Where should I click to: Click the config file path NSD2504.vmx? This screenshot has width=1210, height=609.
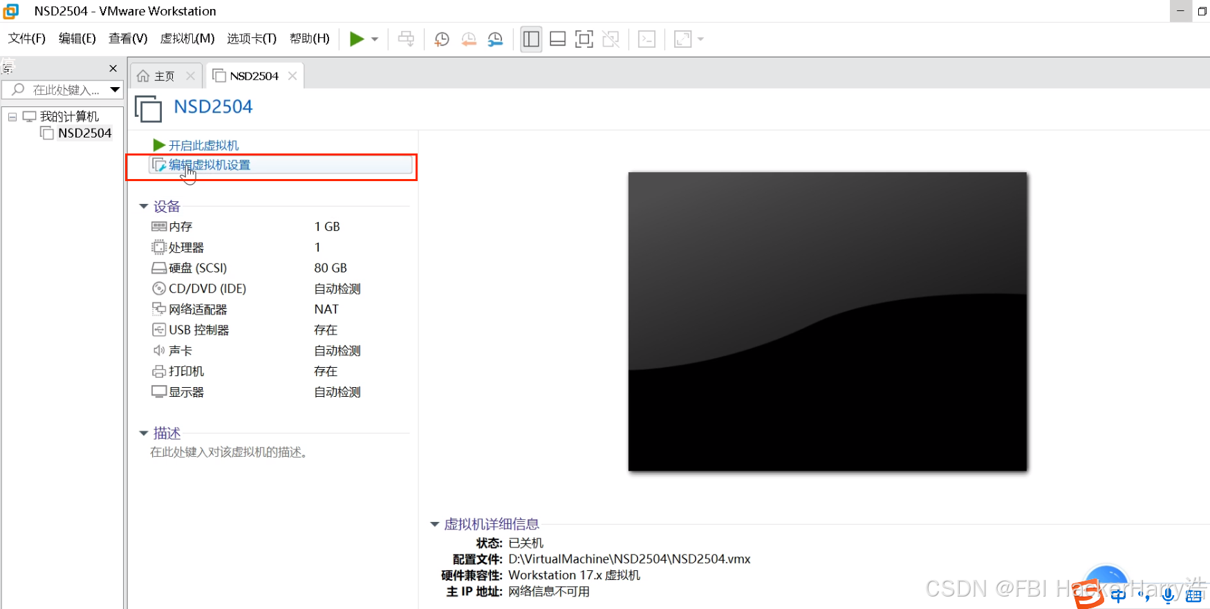pyautogui.click(x=629, y=559)
